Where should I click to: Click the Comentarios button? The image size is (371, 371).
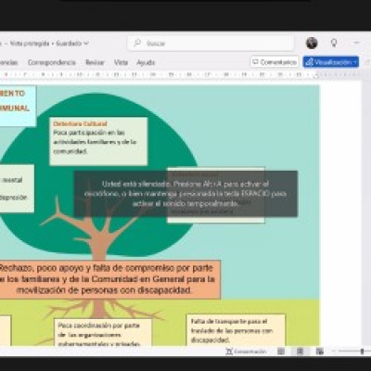pyautogui.click(x=275, y=62)
